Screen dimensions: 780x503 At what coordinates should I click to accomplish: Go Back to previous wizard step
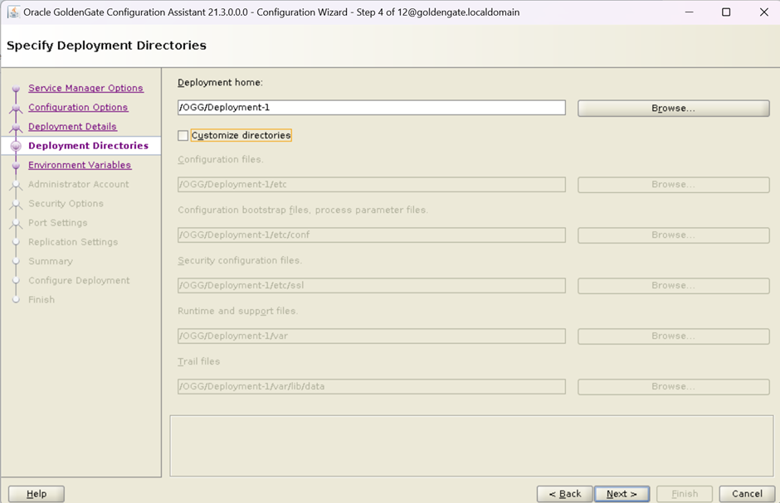click(564, 494)
